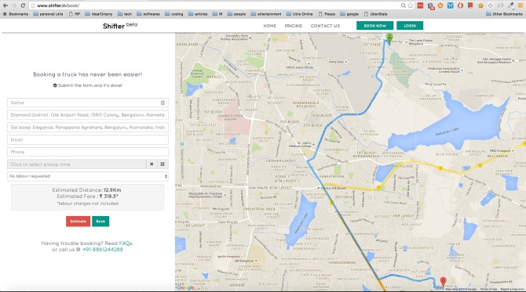Click the orange circle X extension icon

440,5
